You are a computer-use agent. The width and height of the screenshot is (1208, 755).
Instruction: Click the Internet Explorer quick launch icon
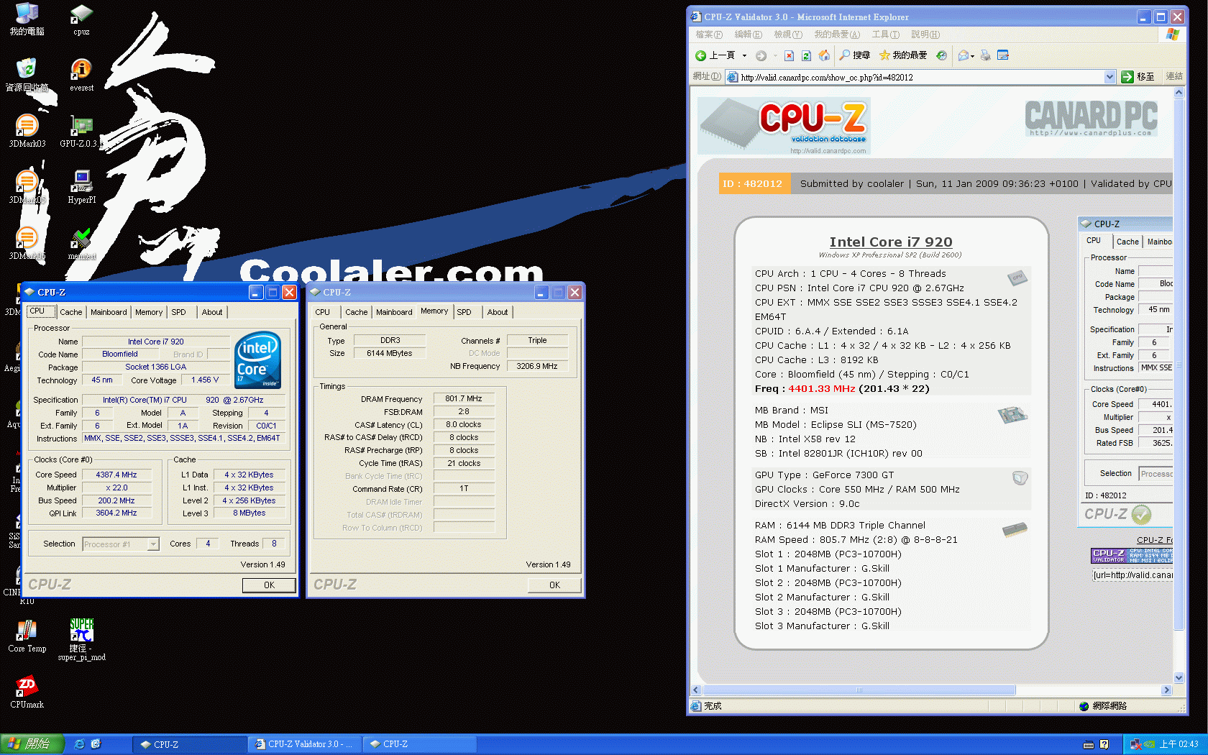79,744
